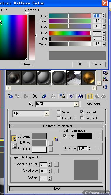
Task: Click OK in color selector
Action: (x=80, y=64)
